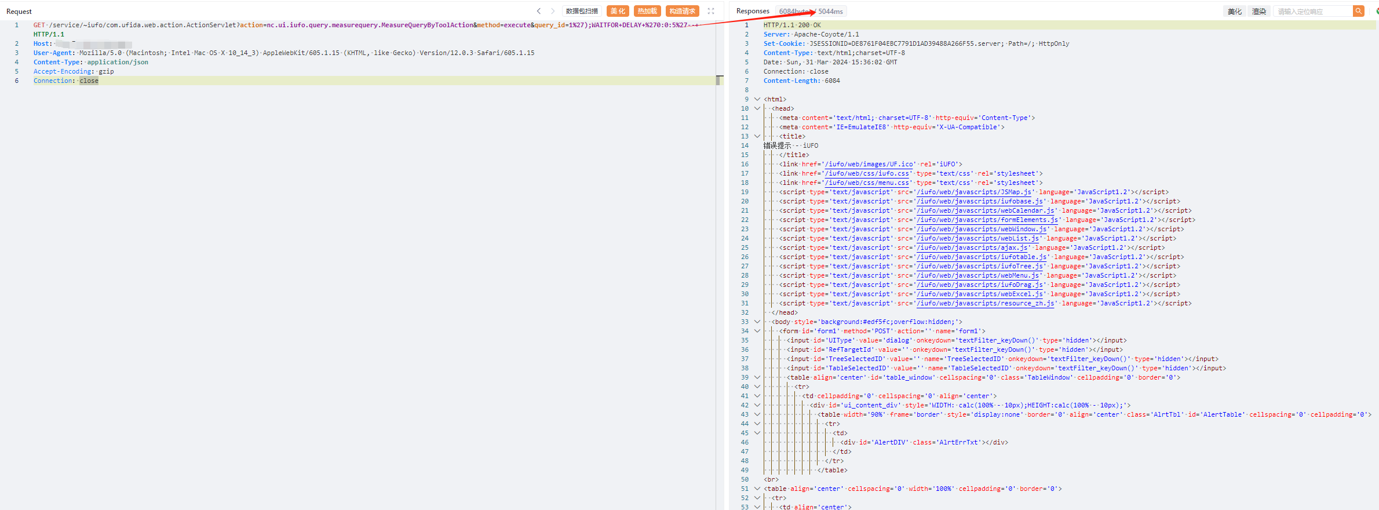
Task: Open the iufotable.js script link
Action: (982, 257)
